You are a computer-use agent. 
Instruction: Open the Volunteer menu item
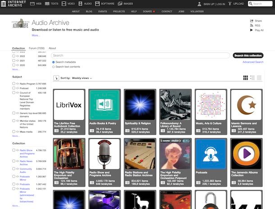[x=197, y=12]
